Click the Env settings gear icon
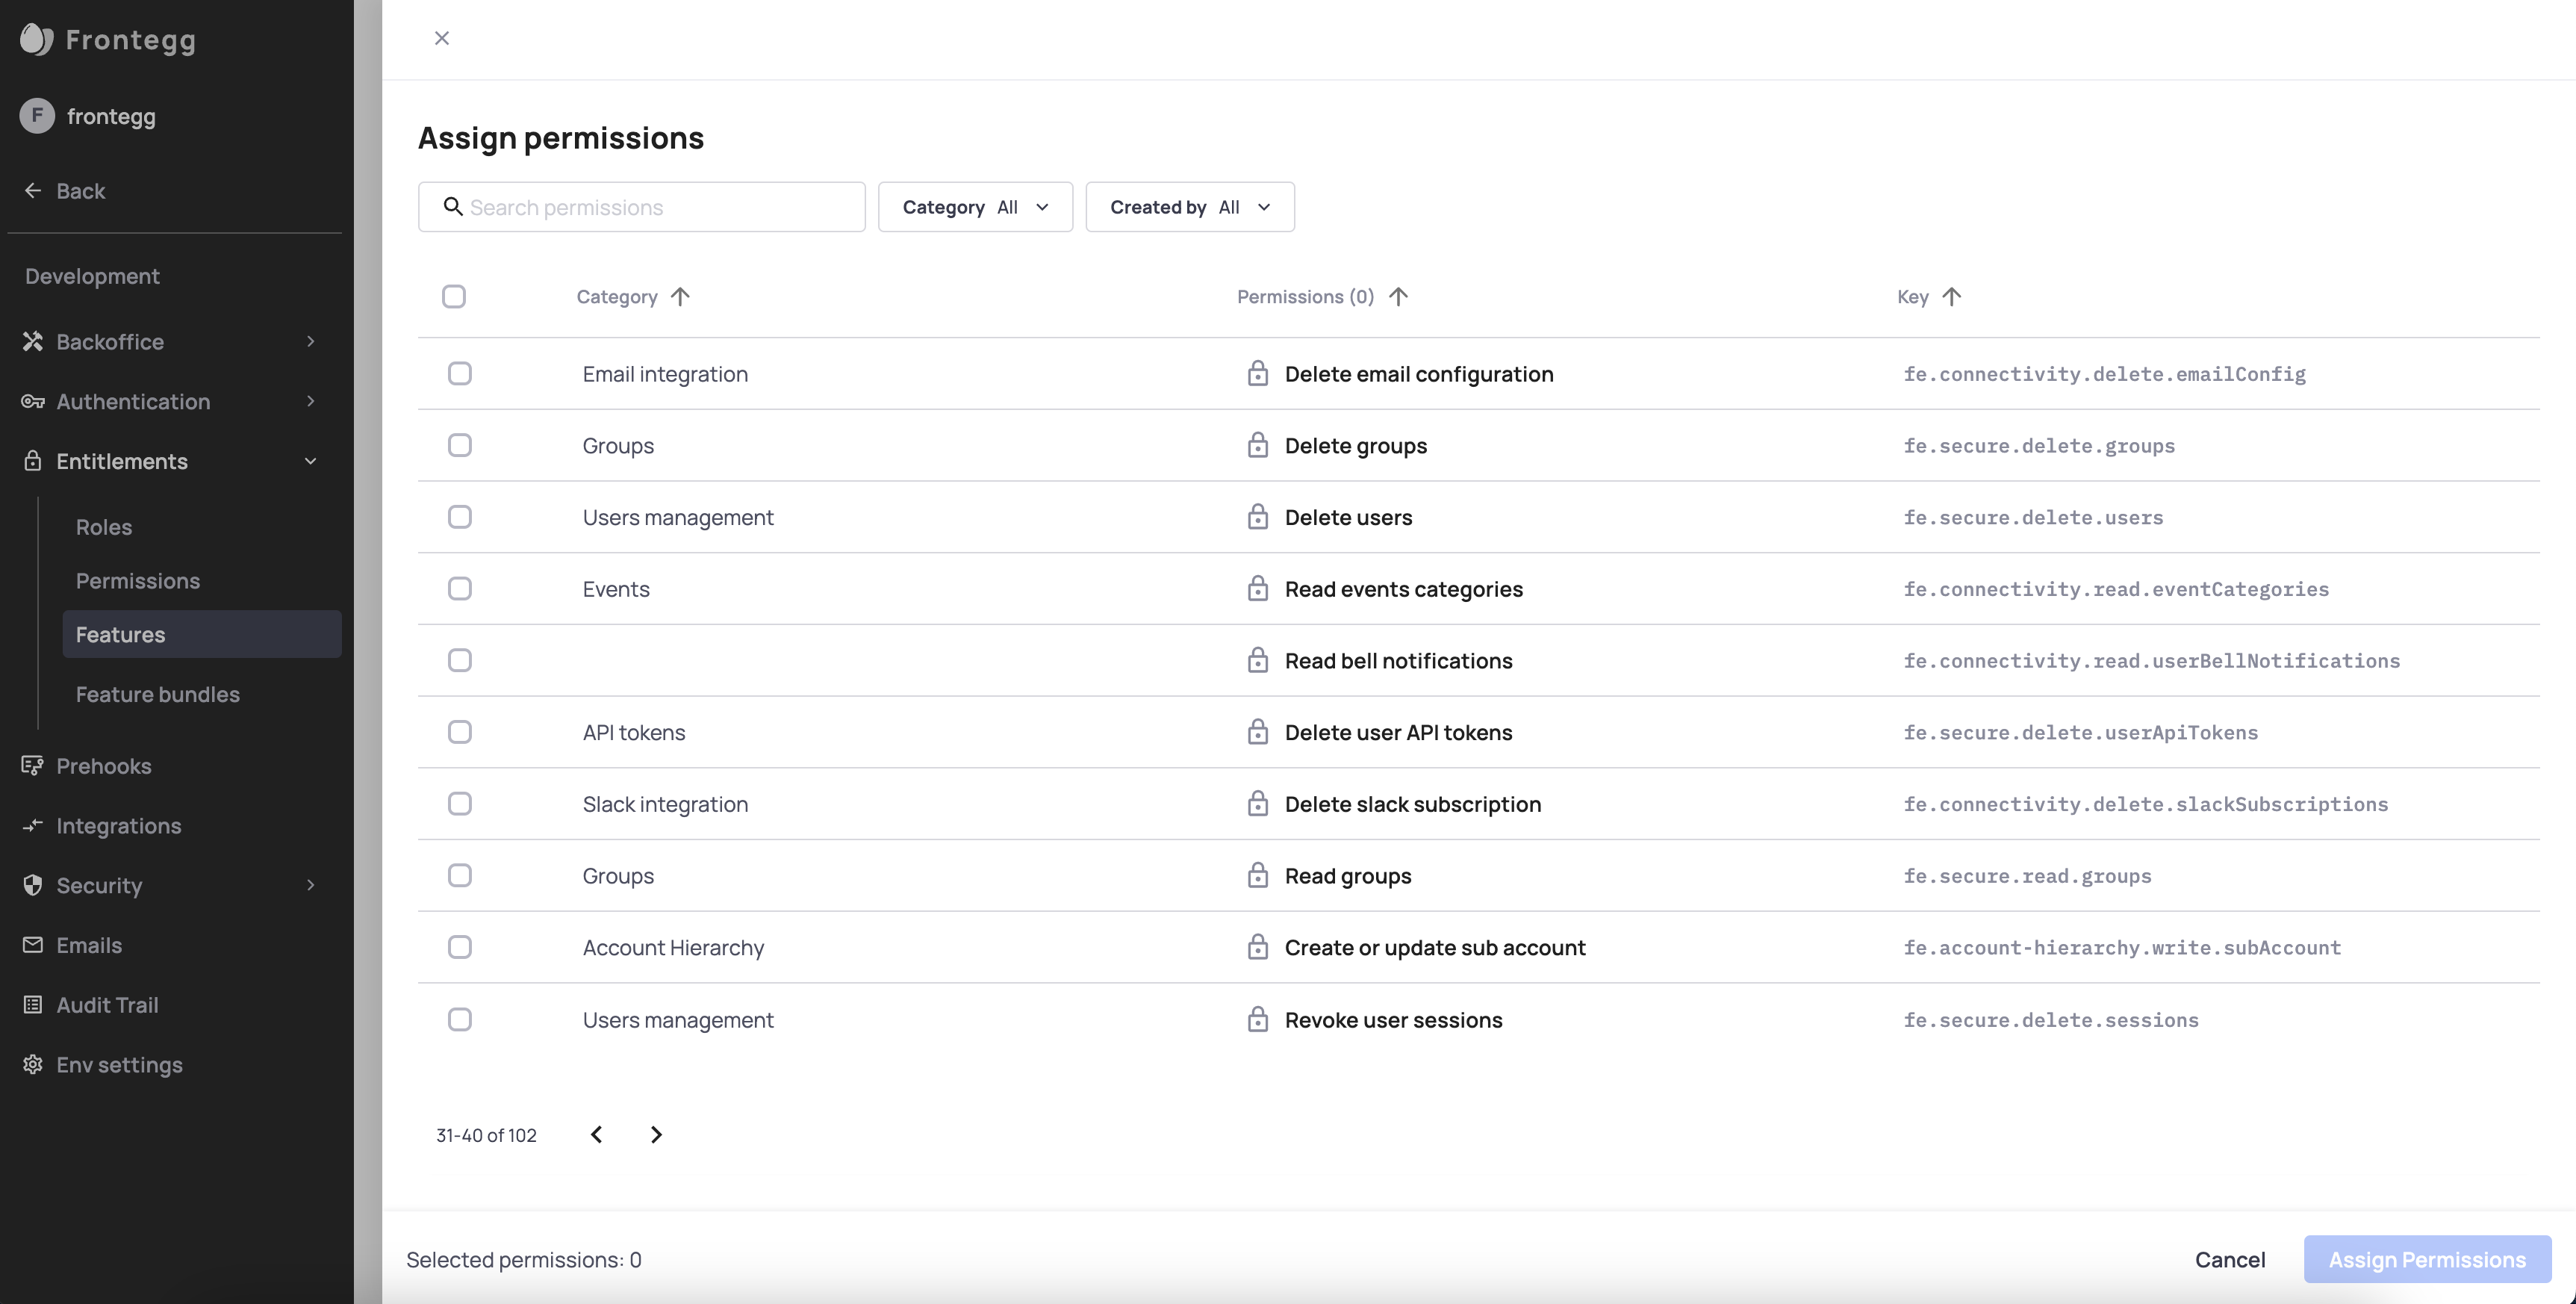 pos(32,1065)
